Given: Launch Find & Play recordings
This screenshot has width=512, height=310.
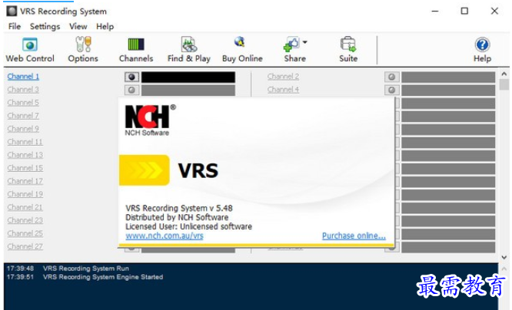Looking at the screenshot, I should (189, 50).
